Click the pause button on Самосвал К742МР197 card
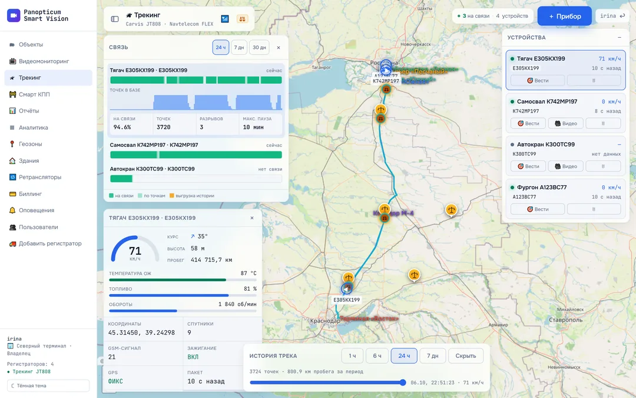This screenshot has width=636, height=398. tap(603, 123)
